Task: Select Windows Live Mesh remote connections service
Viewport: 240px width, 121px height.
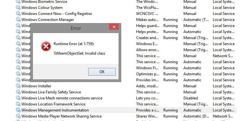Action: (x=62, y=98)
